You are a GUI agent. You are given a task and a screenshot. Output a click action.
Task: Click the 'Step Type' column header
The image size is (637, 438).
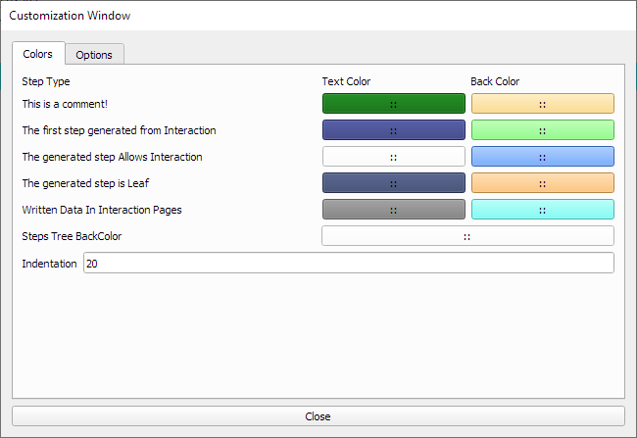point(46,81)
